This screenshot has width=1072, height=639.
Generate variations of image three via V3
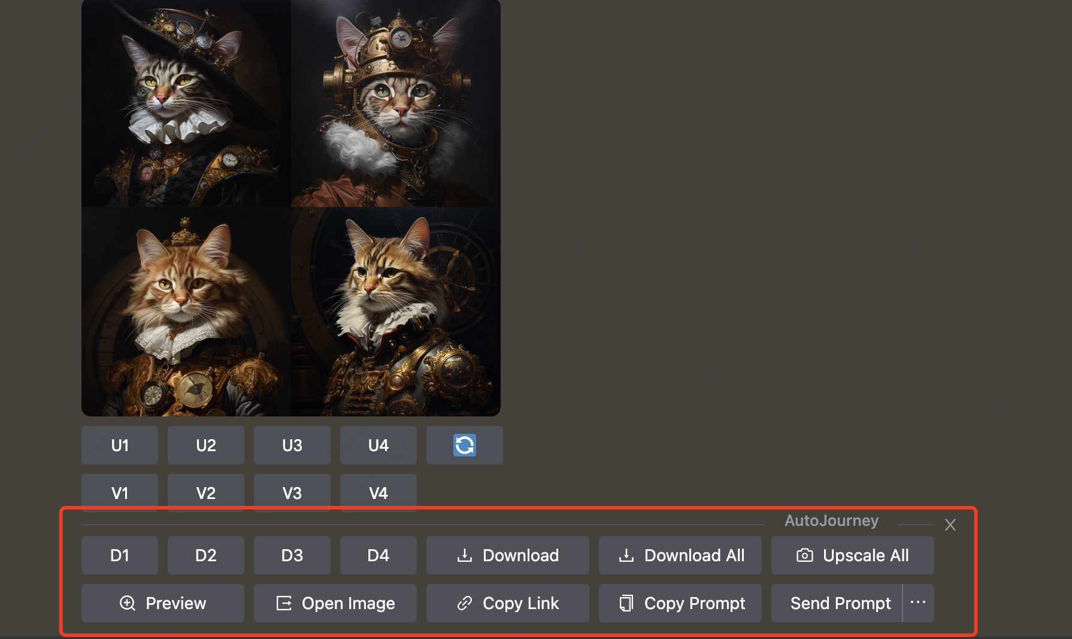tap(292, 493)
